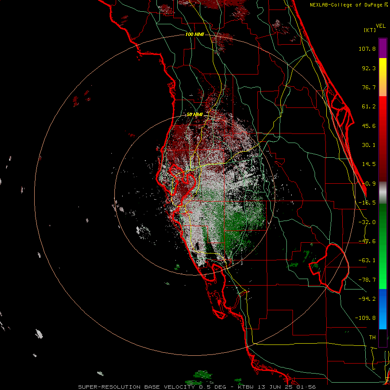Select the [KT] units label
390x390 pixels.
(x=370, y=30)
